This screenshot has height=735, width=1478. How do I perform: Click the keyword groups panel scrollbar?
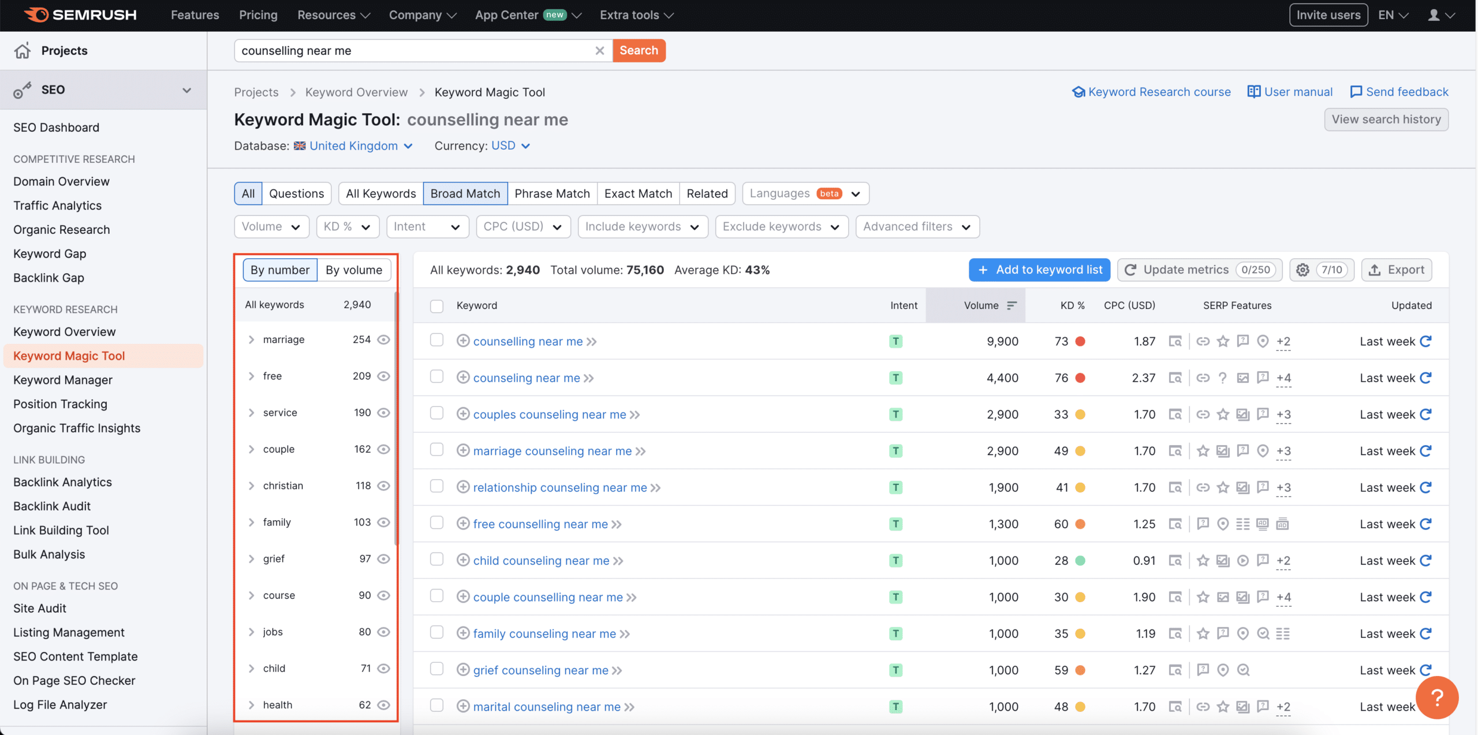click(396, 419)
